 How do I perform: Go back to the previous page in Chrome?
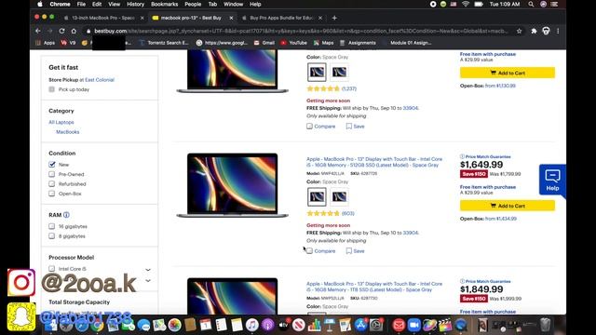click(37, 31)
